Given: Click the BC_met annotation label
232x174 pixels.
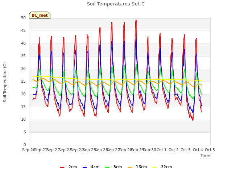Looking at the screenshot, I should [x=40, y=15].
